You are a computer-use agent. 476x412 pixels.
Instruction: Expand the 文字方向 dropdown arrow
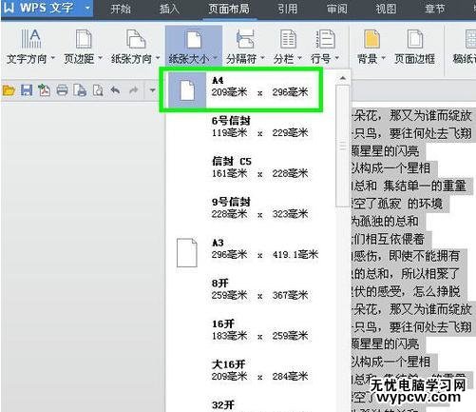pyautogui.click(x=53, y=58)
